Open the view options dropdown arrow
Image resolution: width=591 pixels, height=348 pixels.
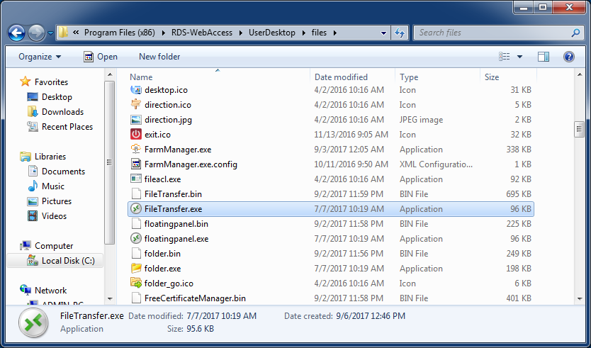click(519, 57)
